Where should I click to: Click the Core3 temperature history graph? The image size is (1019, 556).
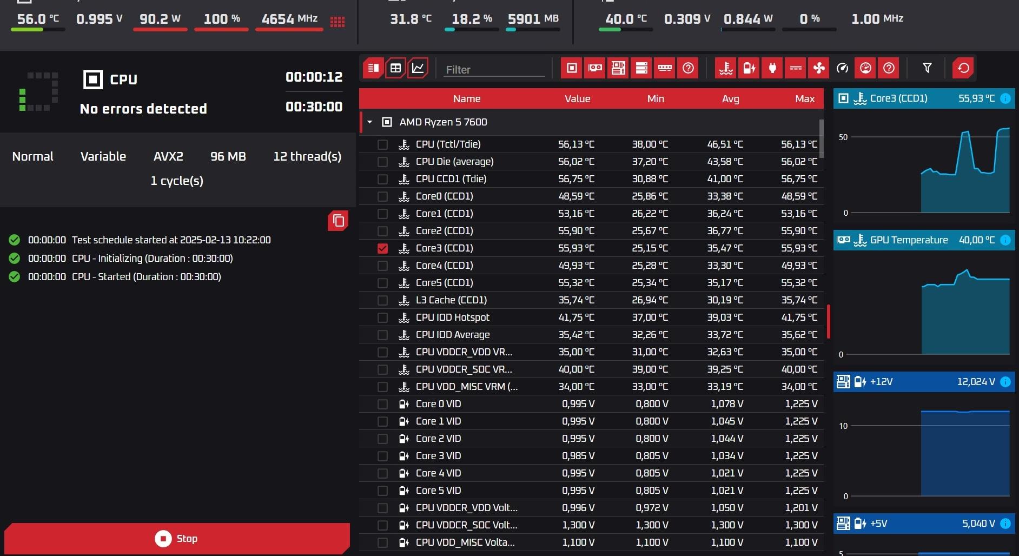(924, 166)
